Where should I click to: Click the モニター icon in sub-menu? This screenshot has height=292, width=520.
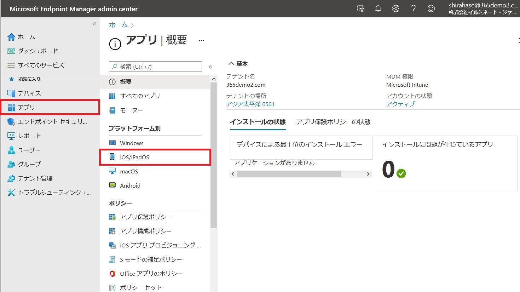coord(112,110)
